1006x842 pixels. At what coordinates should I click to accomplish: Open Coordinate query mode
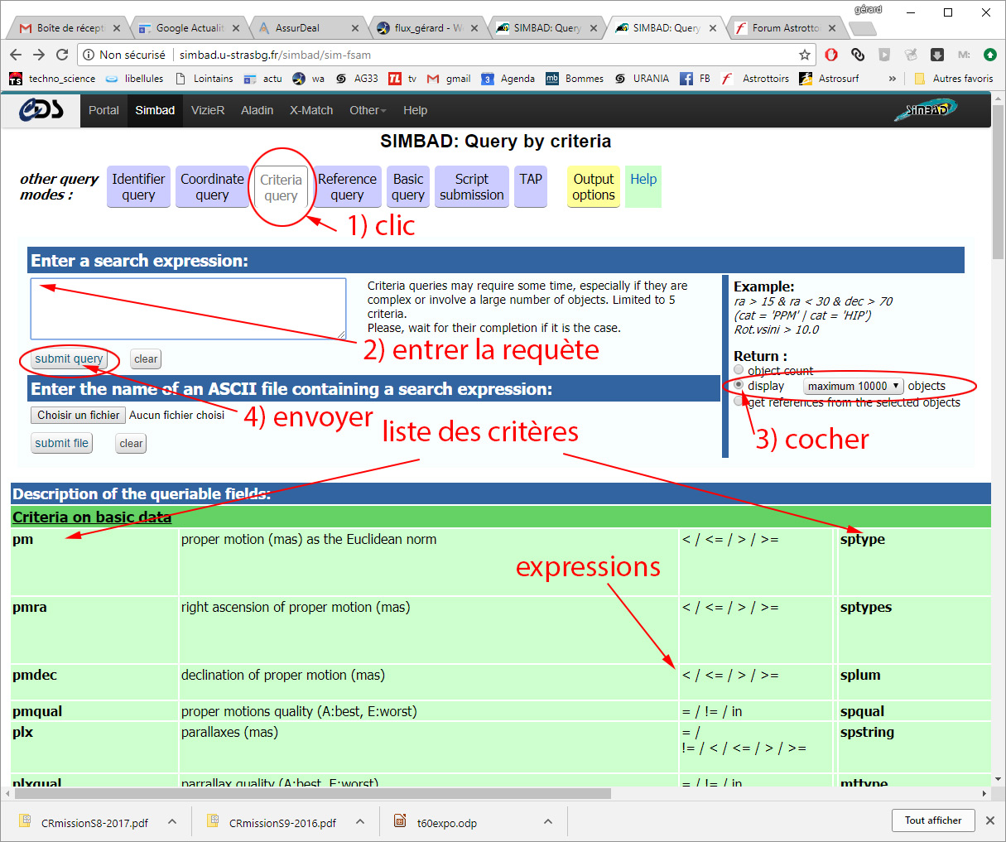point(212,186)
